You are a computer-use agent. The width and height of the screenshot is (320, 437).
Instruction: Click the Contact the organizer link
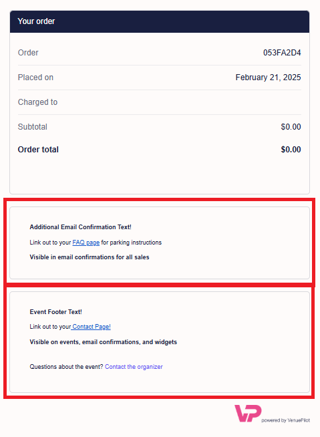[x=134, y=367]
